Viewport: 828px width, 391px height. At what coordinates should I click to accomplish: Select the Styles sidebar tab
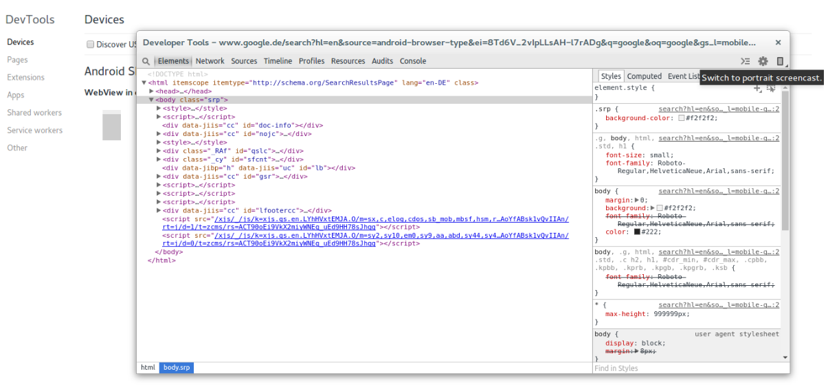[610, 76]
